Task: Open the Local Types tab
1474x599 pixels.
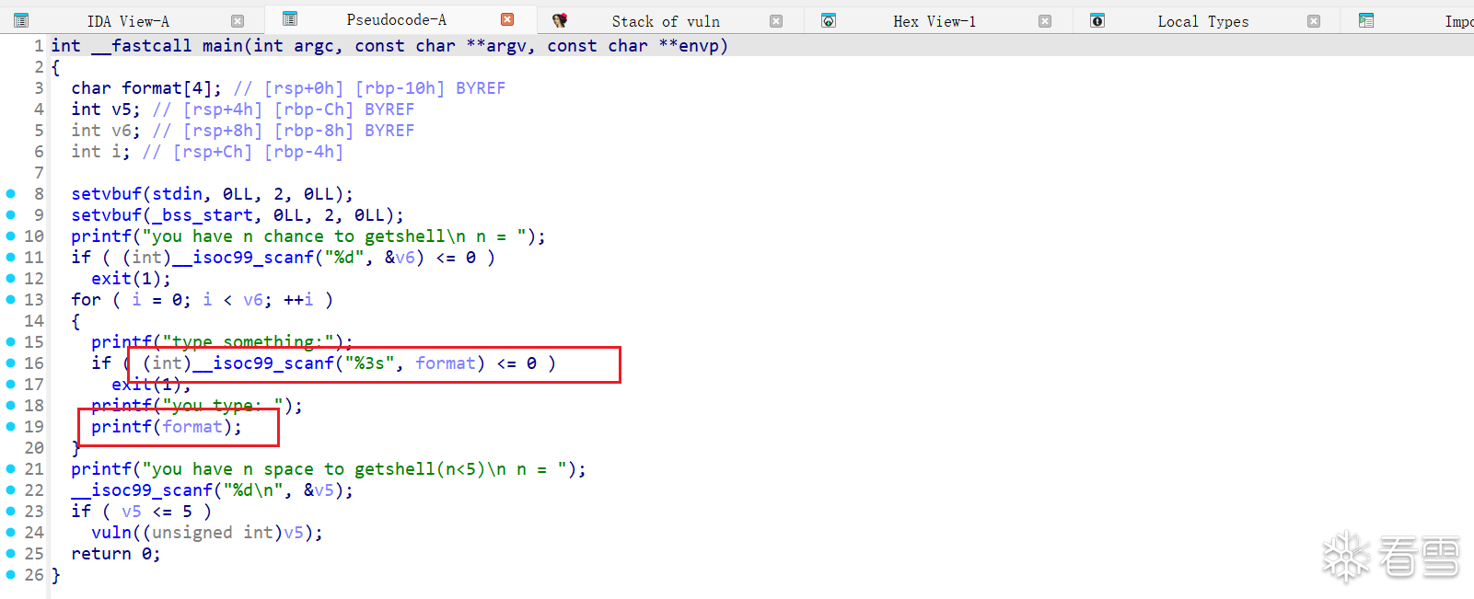Action: click(x=1203, y=21)
